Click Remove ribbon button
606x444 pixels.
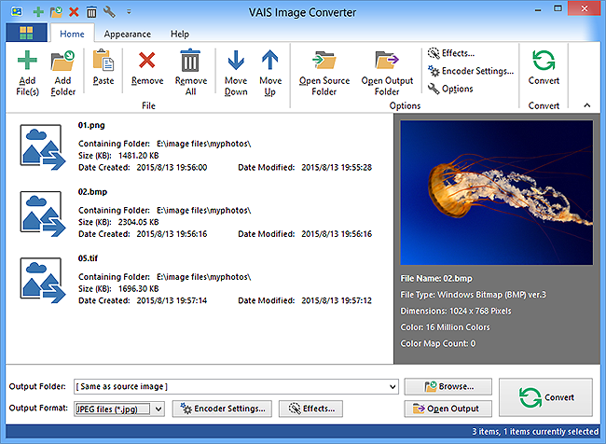(x=147, y=67)
